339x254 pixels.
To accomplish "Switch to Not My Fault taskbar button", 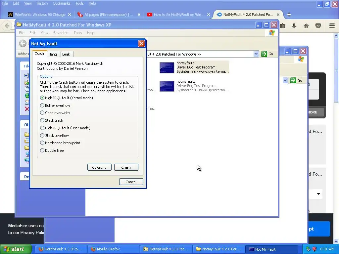I will (x=271, y=249).
